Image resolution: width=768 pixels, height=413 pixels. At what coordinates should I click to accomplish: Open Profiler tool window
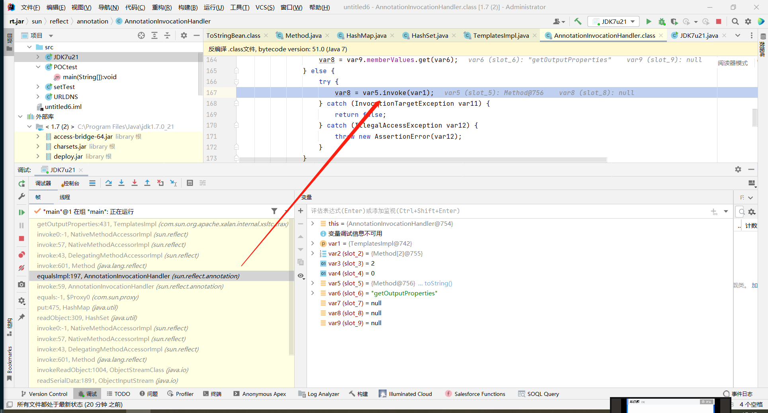tap(180, 394)
